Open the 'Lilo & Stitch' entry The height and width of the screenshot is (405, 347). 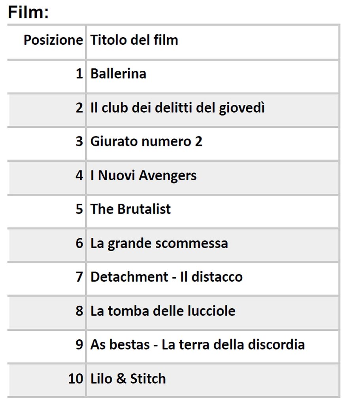coord(128,379)
